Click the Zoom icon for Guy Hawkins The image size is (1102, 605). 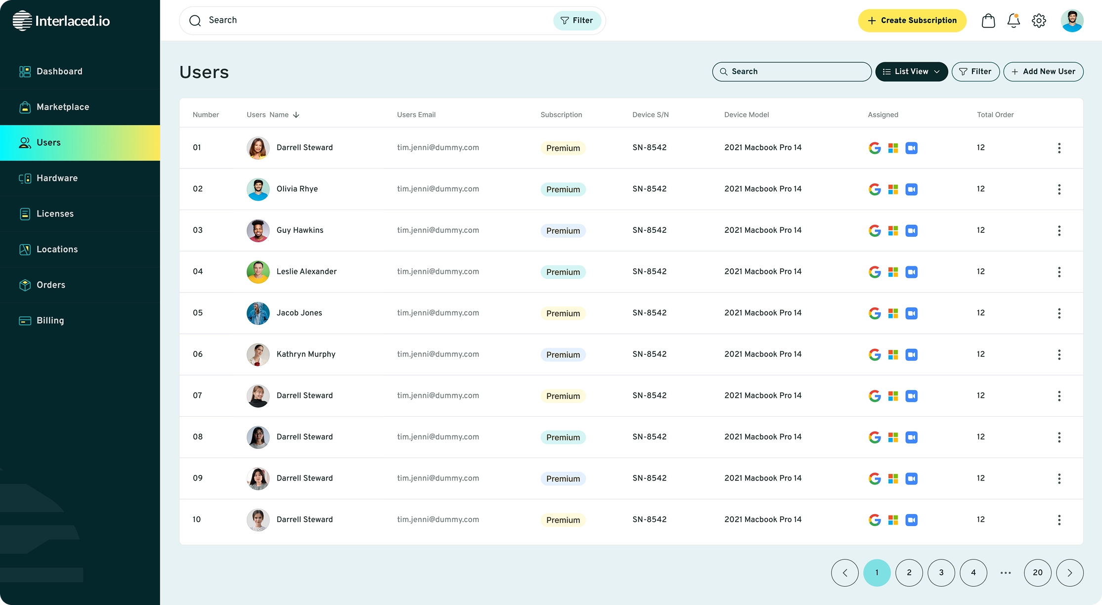(911, 231)
